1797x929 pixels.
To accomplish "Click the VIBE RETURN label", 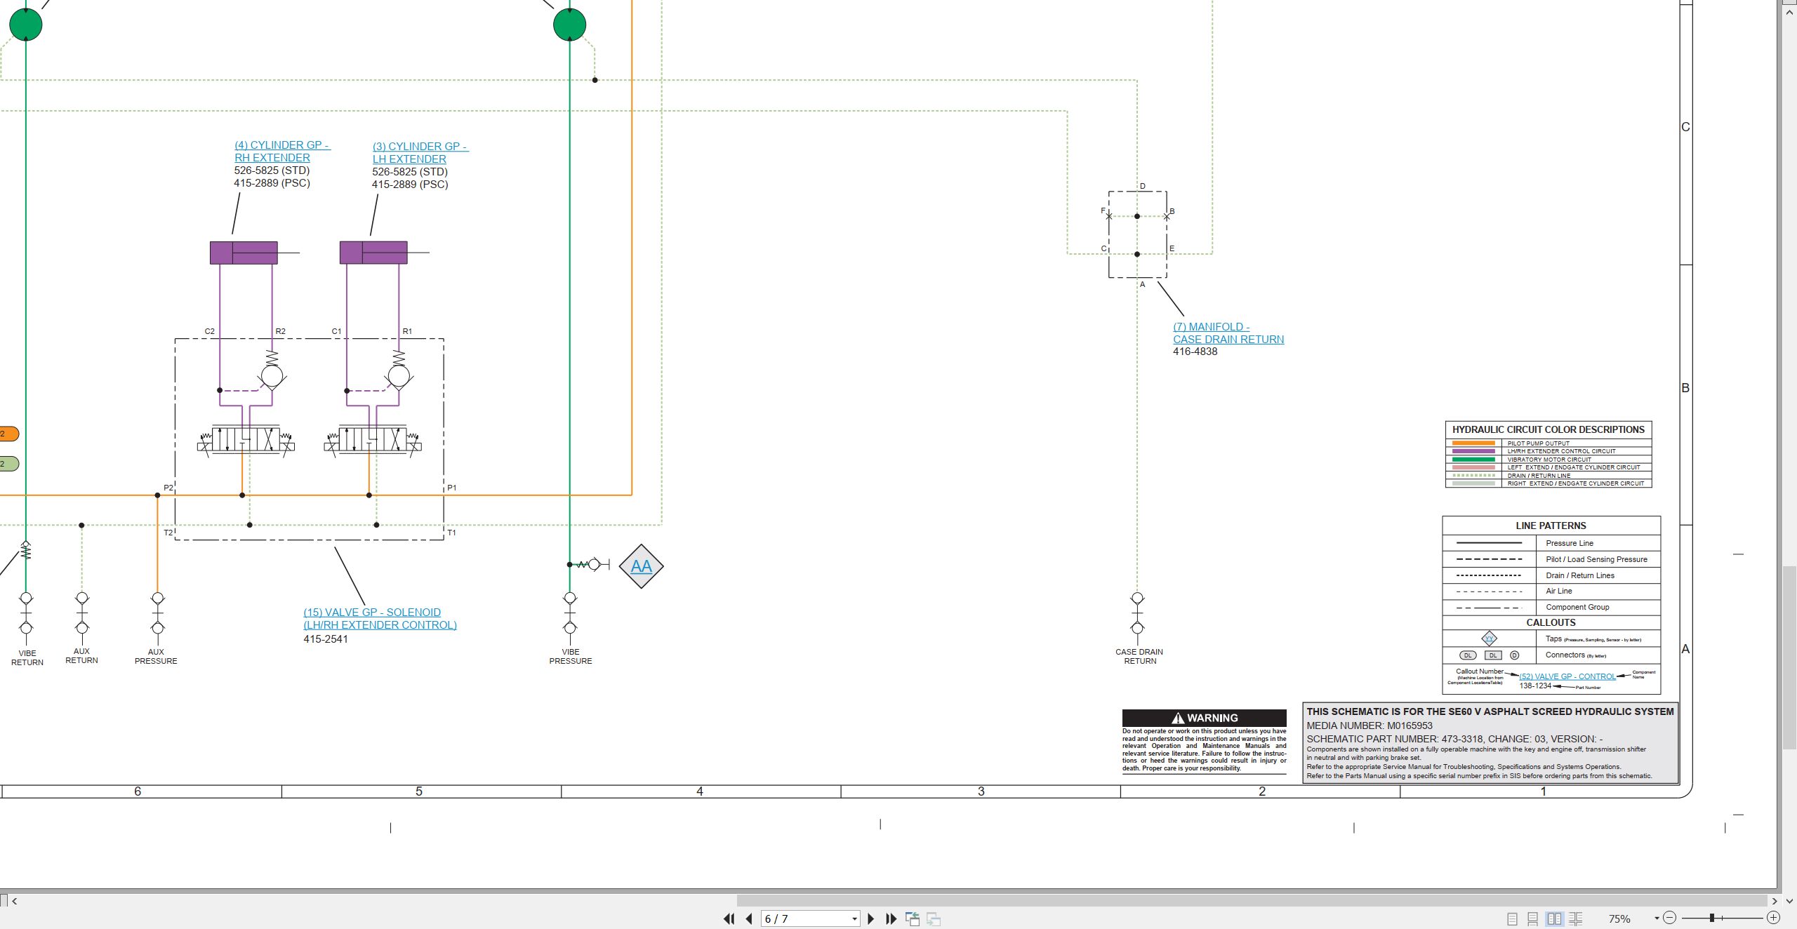I will pyautogui.click(x=27, y=658).
